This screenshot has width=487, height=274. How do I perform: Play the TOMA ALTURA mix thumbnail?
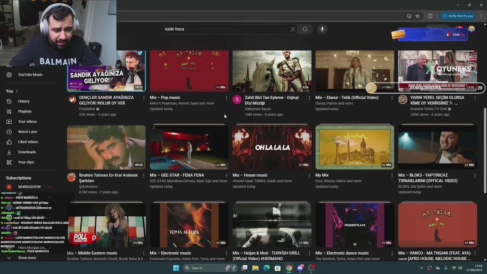click(189, 225)
